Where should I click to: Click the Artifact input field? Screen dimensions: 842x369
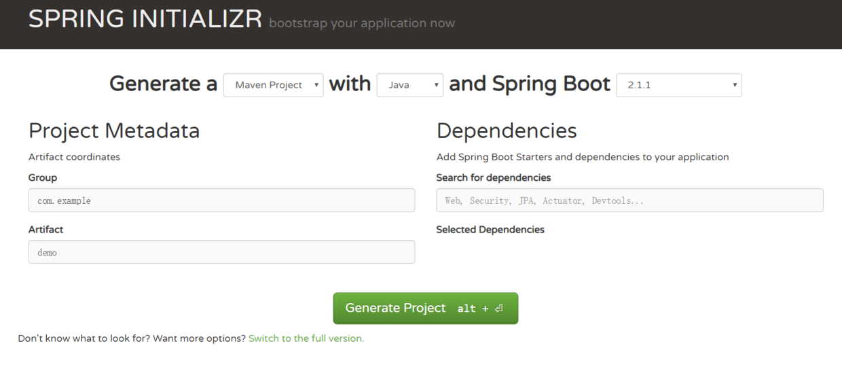click(221, 252)
